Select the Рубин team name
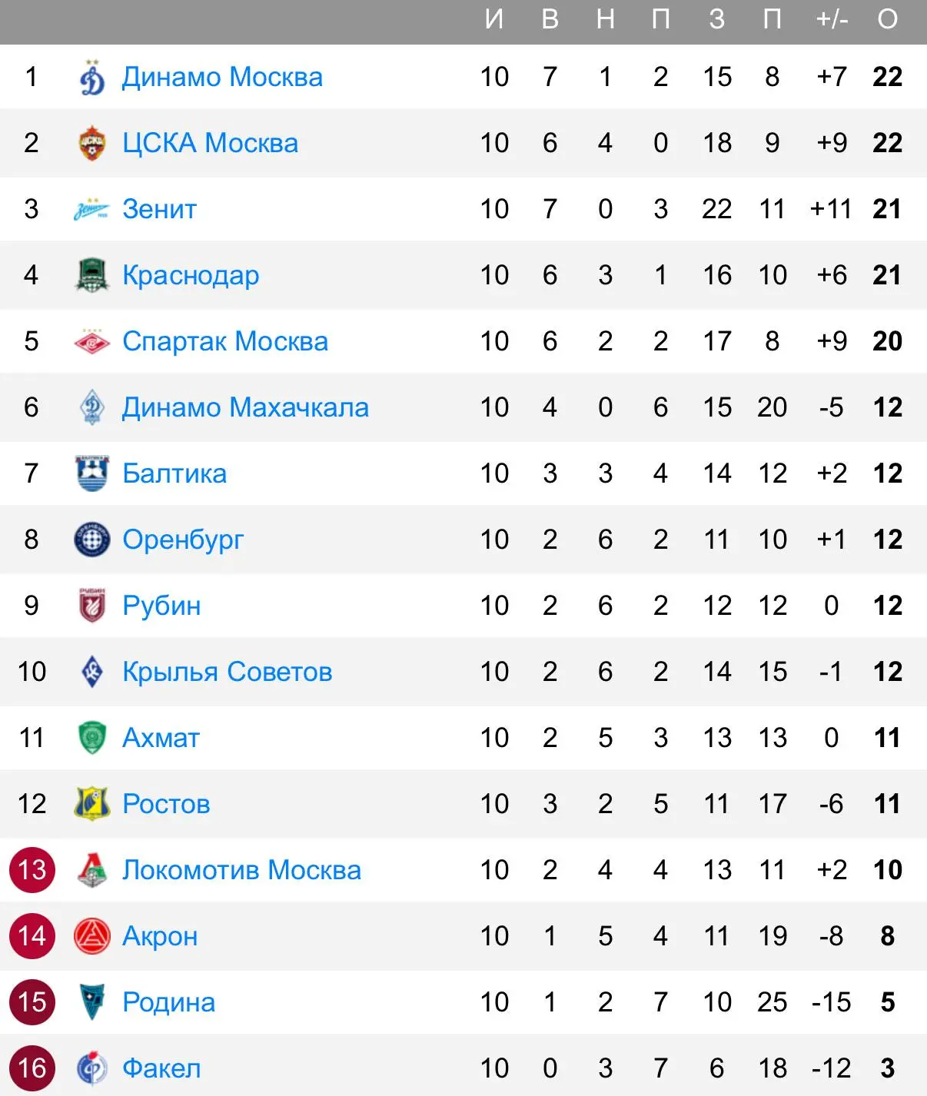927x1096 pixels. [161, 606]
